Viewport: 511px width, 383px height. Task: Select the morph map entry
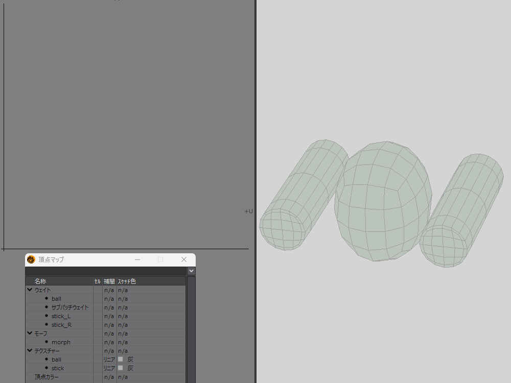[x=61, y=342]
